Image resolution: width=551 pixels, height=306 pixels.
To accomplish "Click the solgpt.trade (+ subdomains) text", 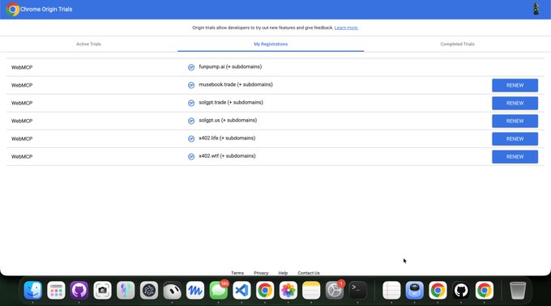I will click(x=231, y=103).
